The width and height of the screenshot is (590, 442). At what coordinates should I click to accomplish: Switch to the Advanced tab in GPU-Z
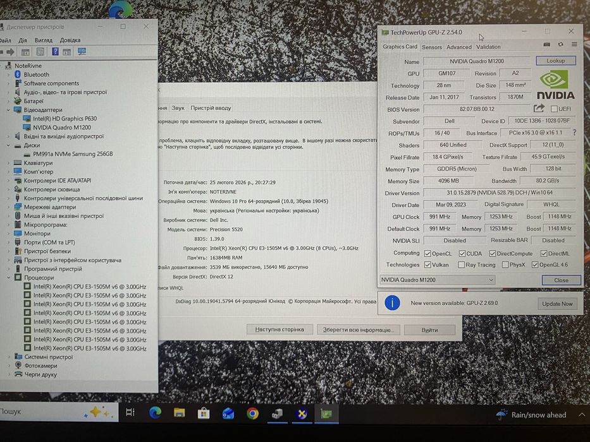pyautogui.click(x=458, y=47)
